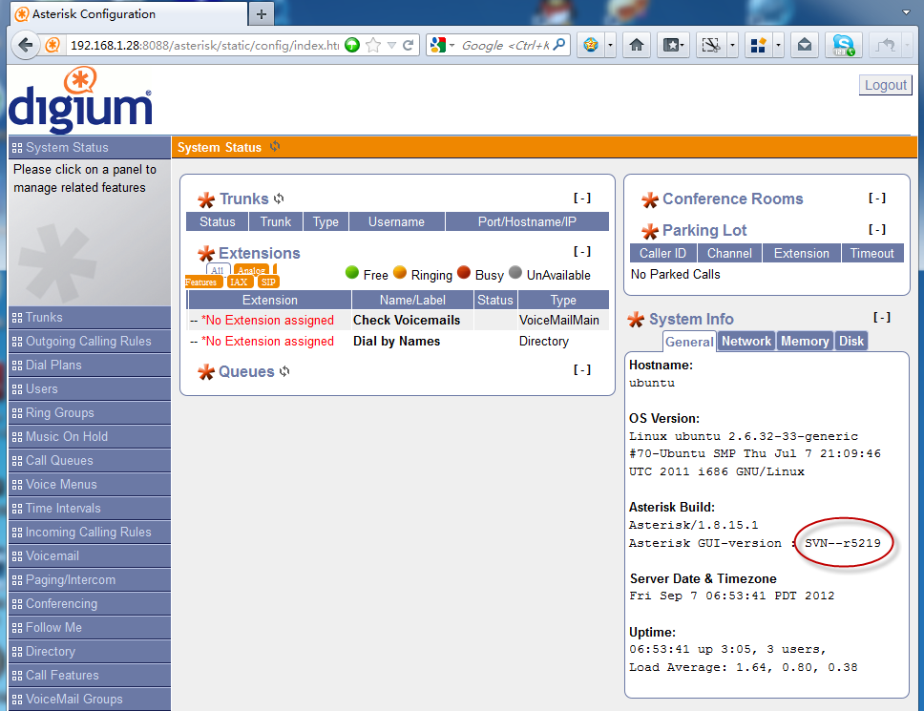This screenshot has height=711, width=924.
Task: Open Paging/Intercom in the sidebar
Action: coord(90,579)
